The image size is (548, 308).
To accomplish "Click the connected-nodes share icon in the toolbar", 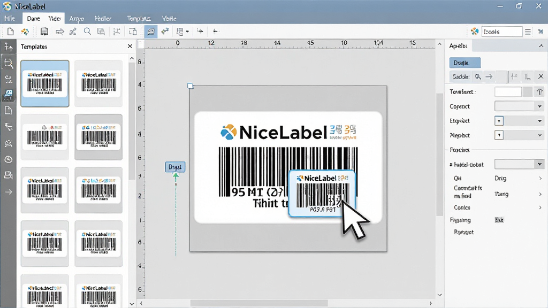I will click(73, 32).
